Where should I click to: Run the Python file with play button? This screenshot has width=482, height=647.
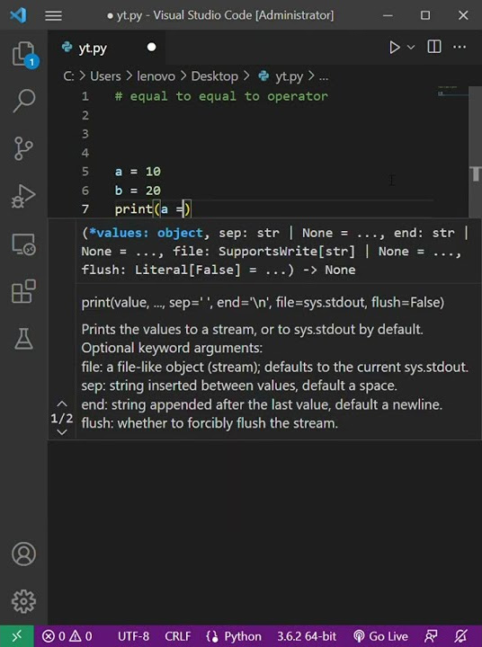coord(395,47)
